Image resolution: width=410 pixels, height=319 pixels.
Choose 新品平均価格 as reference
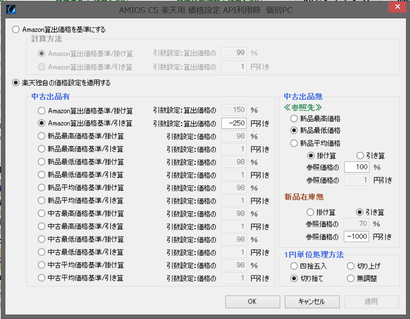click(x=294, y=143)
